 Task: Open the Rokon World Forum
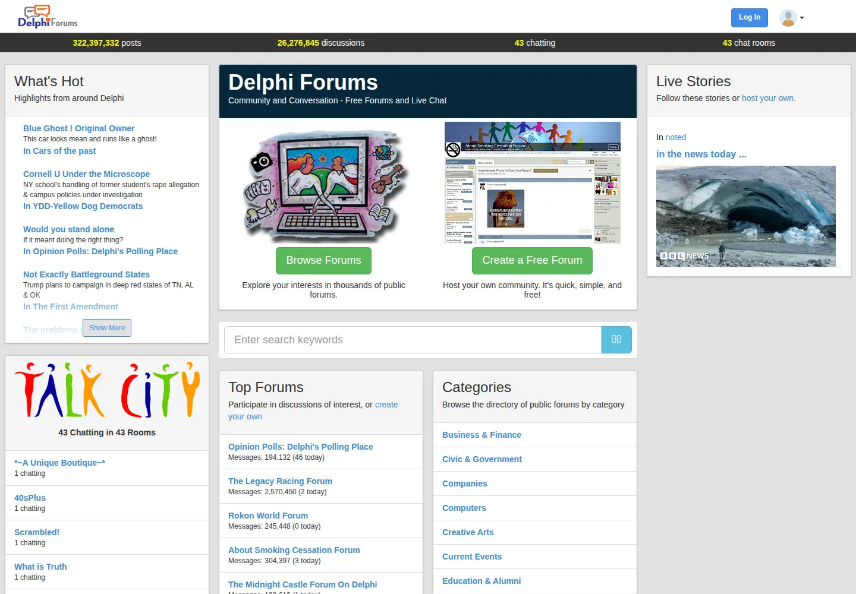click(268, 516)
